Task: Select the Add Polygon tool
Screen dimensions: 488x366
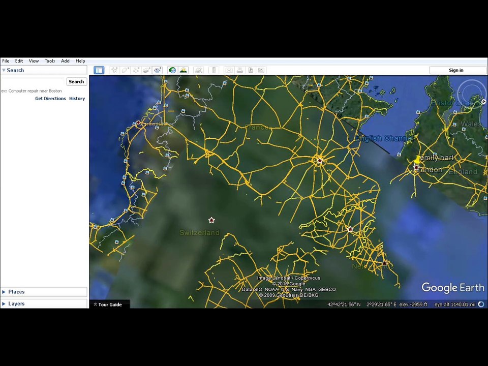Action: pyautogui.click(x=125, y=70)
